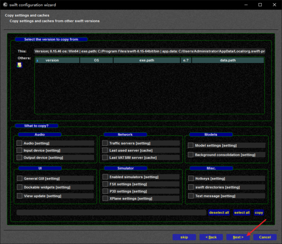This screenshot has width=282, height=244.
Task: Check the Traffic servers [setting] box
Action: pyautogui.click(x=105, y=143)
